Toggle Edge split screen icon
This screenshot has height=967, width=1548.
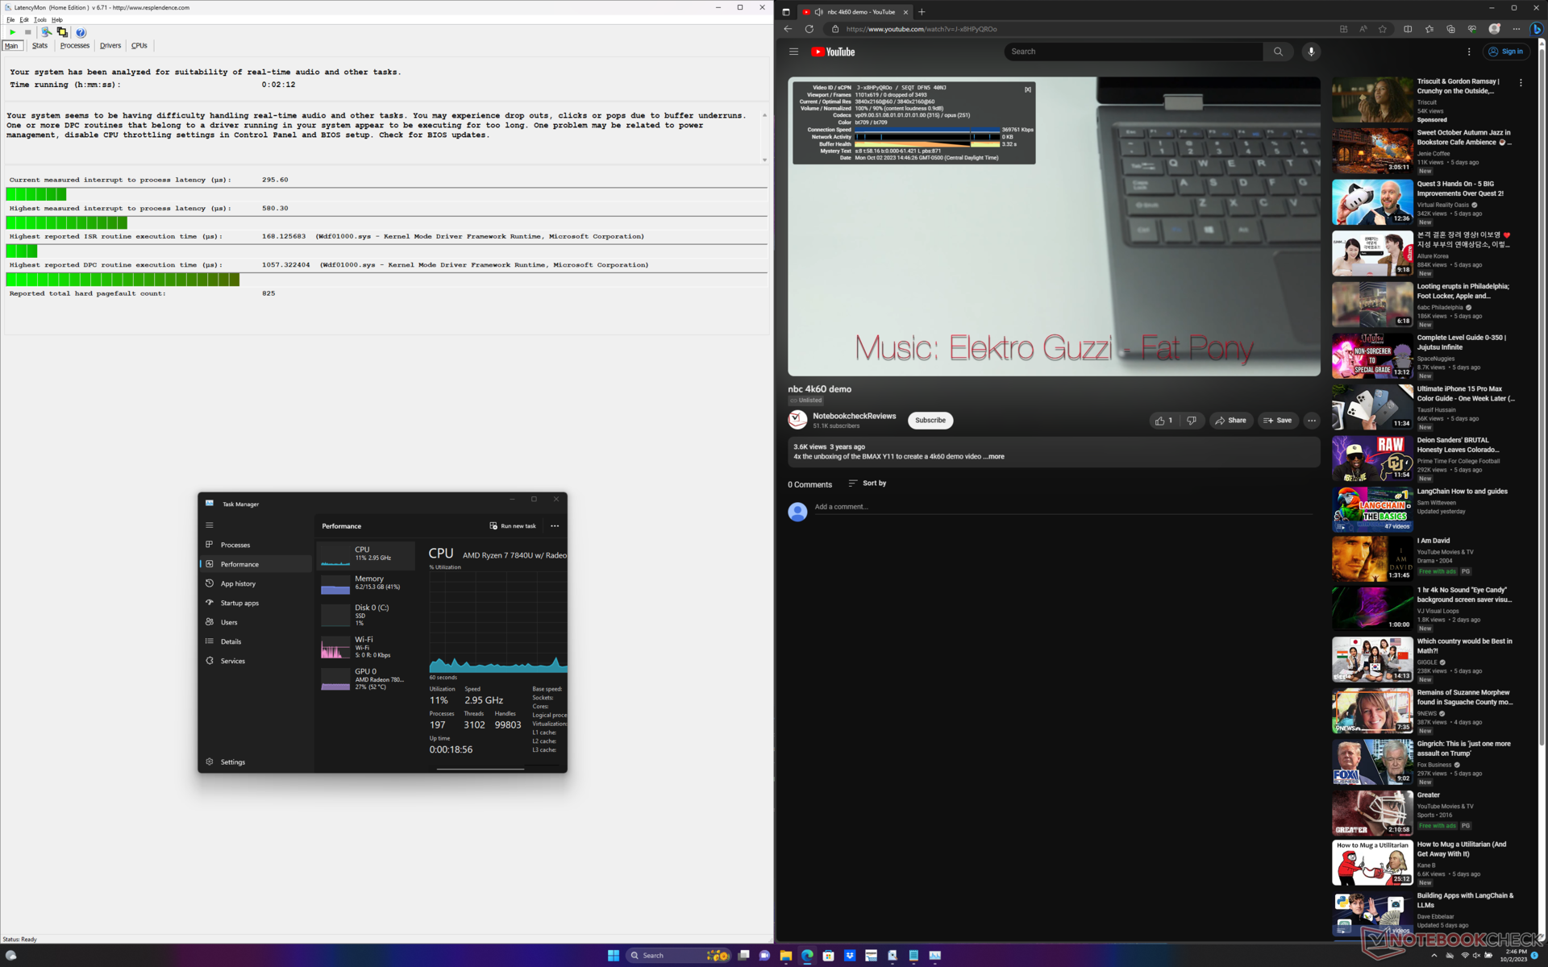coord(1408,29)
